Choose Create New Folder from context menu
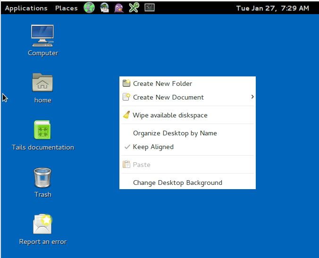319x258 pixels. (187, 83)
